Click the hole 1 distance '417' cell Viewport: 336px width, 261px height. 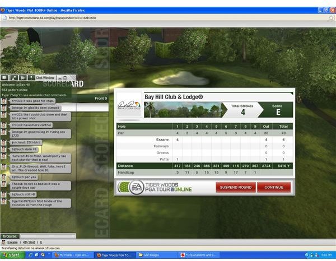point(177,166)
